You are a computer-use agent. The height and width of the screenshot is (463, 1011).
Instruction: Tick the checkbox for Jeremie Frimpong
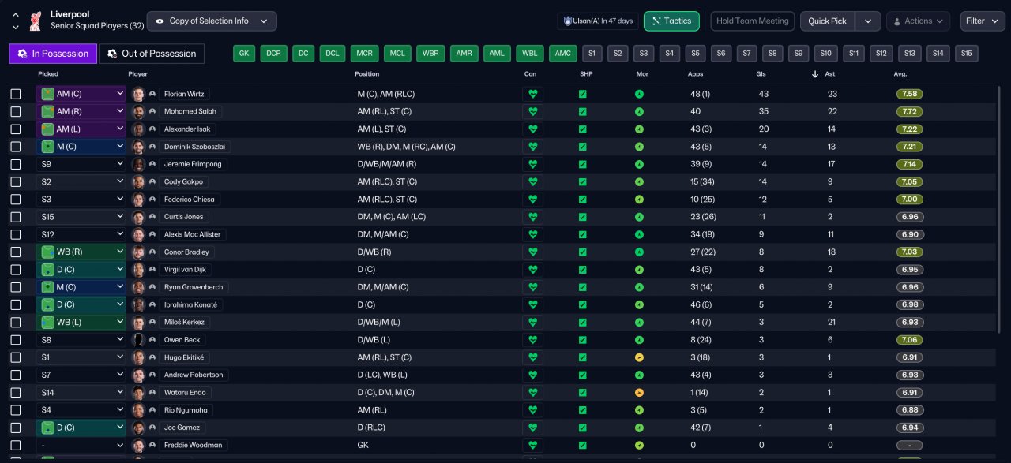pos(16,164)
